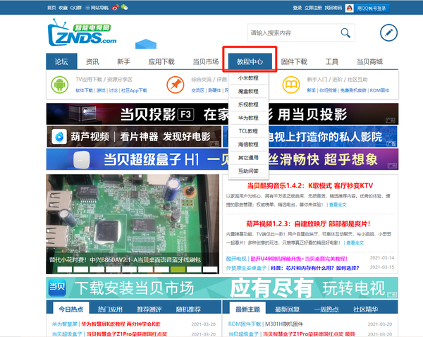Select TCL教程 from the dropdown

tap(248, 131)
